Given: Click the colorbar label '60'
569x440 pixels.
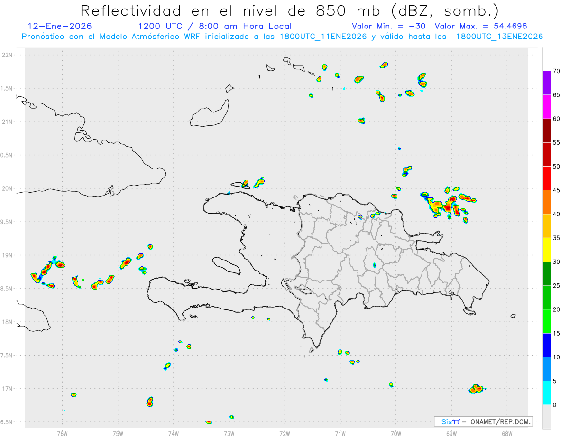Looking at the screenshot, I should [x=557, y=119].
